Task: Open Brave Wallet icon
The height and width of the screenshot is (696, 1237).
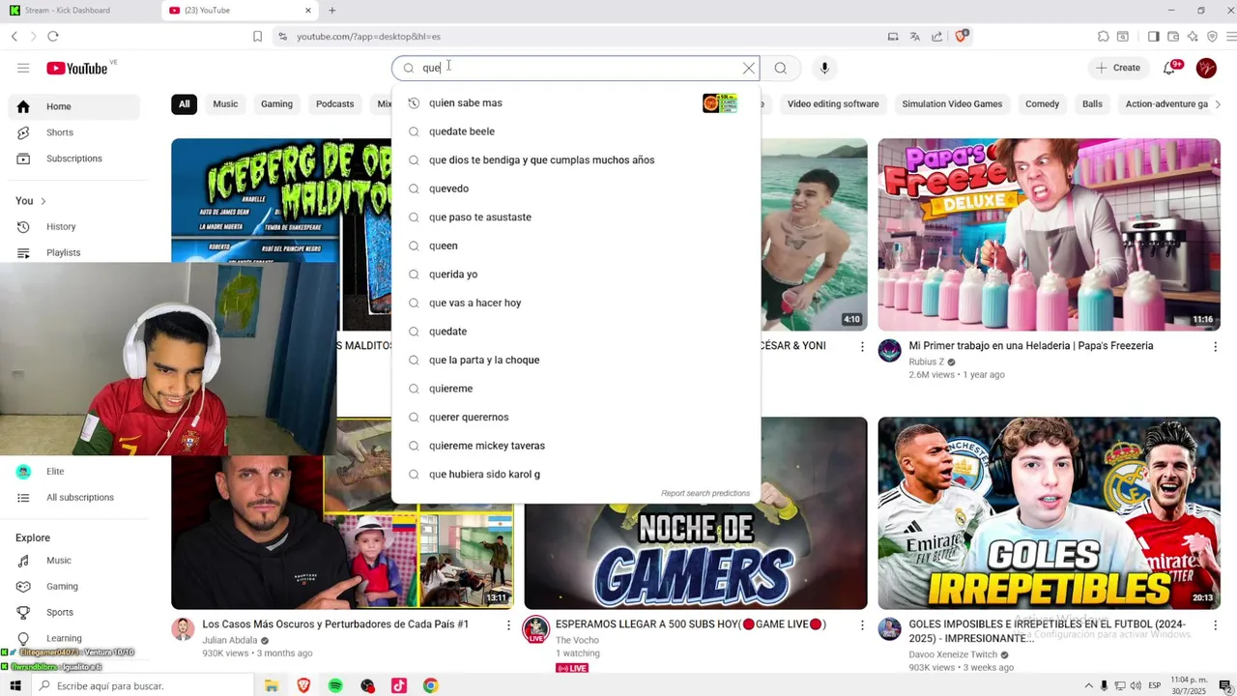Action: tap(1172, 36)
